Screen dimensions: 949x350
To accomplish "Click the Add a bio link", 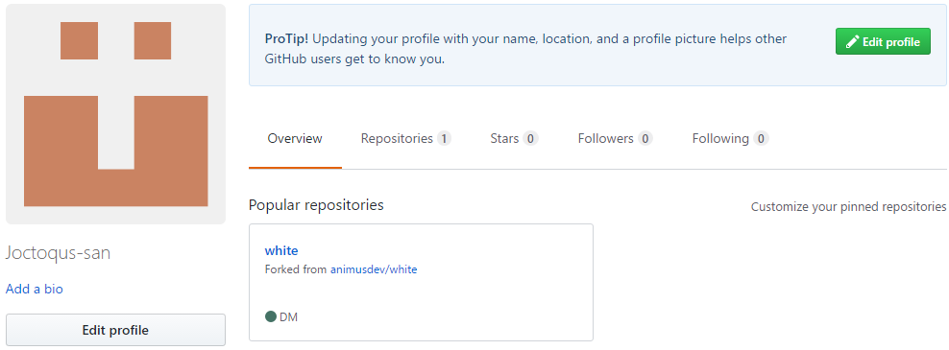I will (x=34, y=289).
